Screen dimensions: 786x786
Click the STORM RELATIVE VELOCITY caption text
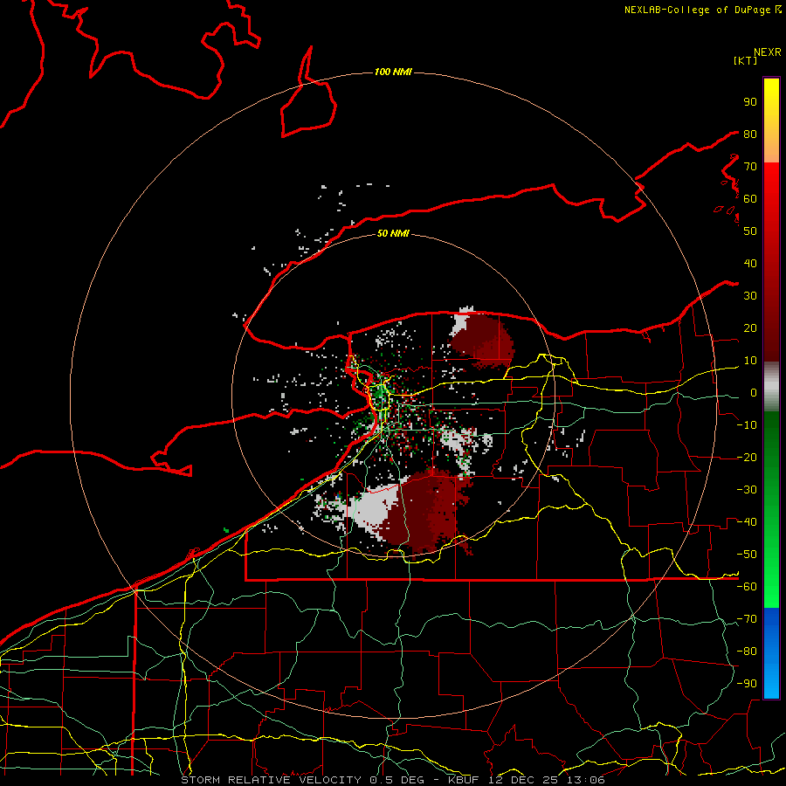point(271,780)
